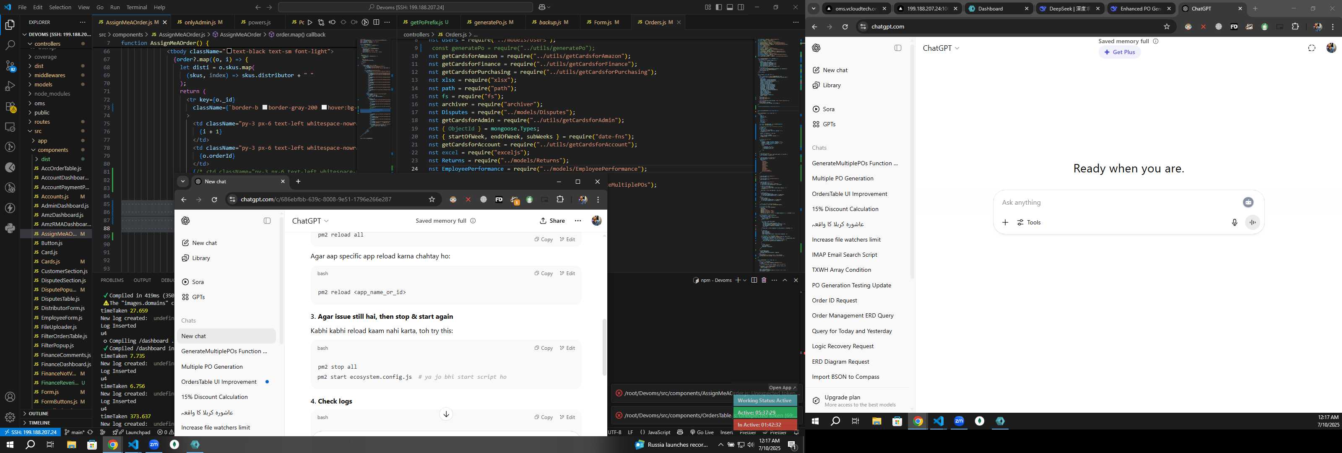Image resolution: width=1342 pixels, height=453 pixels.
Task: Open the tab search dropdown in right Chrome
Action: pos(814,8)
